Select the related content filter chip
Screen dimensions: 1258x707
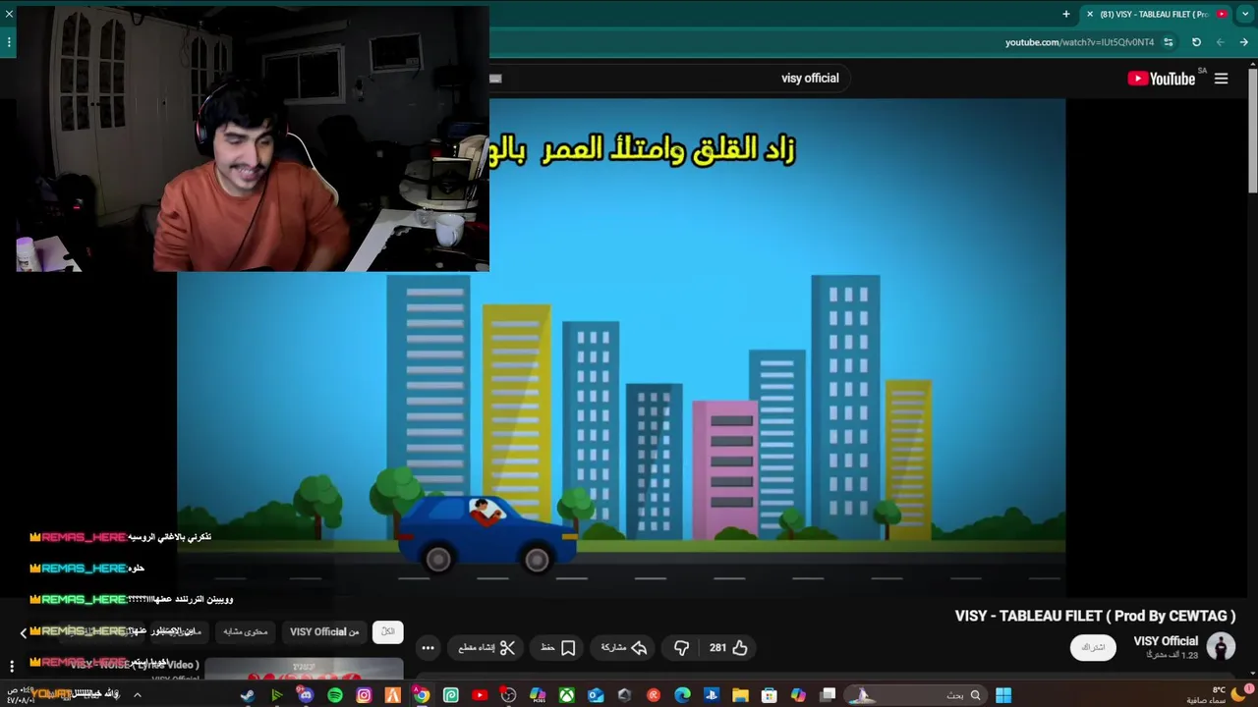pyautogui.click(x=246, y=631)
